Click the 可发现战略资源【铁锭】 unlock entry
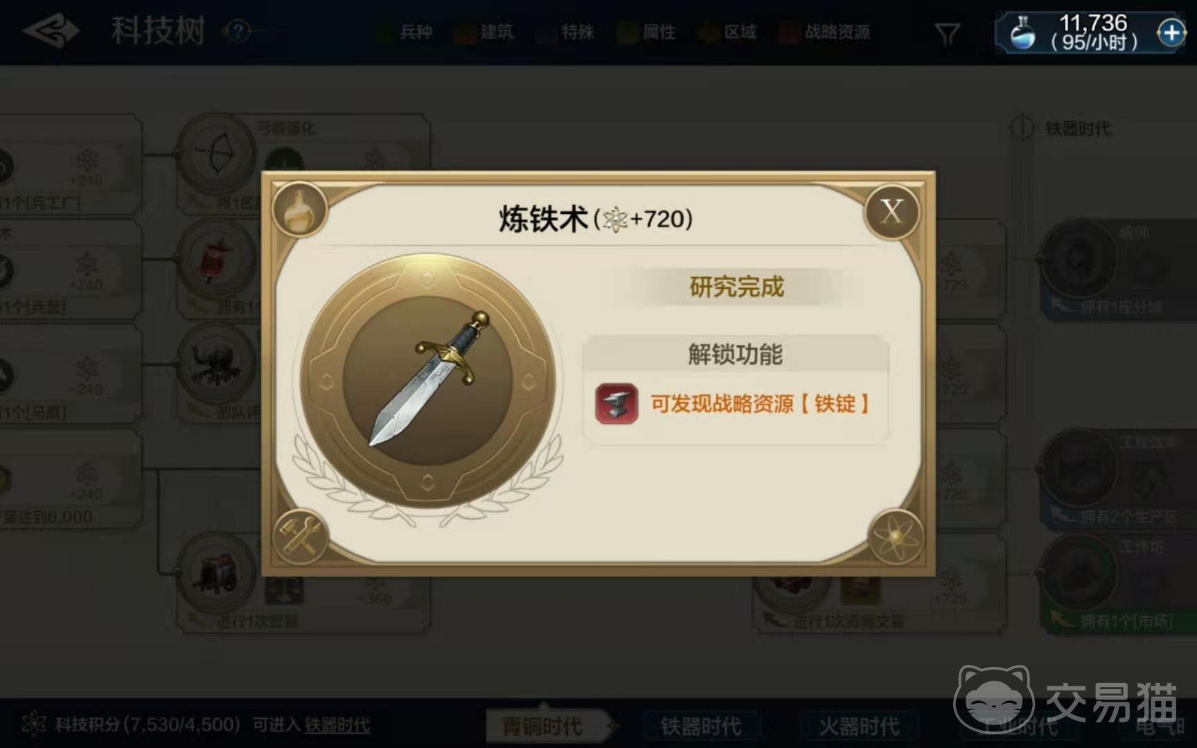This screenshot has height=748, width=1197. coord(736,404)
